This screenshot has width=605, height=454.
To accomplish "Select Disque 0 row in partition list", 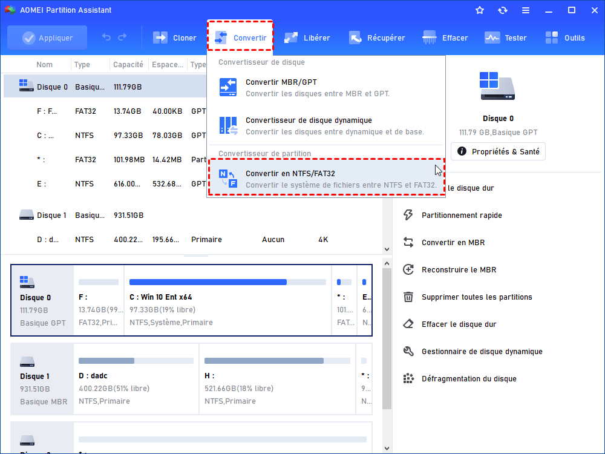I will [105, 87].
